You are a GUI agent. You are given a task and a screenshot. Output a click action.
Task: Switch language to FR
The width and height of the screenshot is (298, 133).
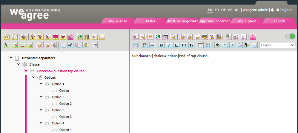[217, 10]
